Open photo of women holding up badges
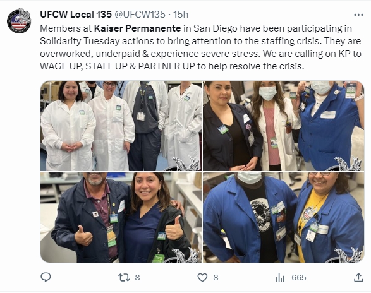 point(283,126)
